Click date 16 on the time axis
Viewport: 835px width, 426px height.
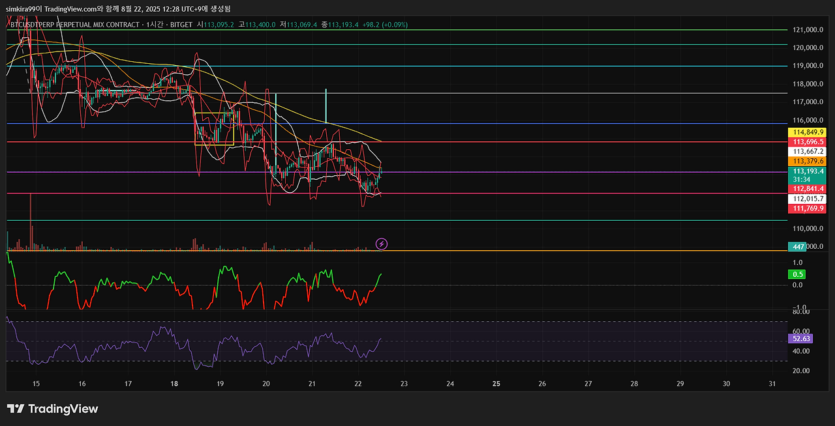tap(82, 384)
